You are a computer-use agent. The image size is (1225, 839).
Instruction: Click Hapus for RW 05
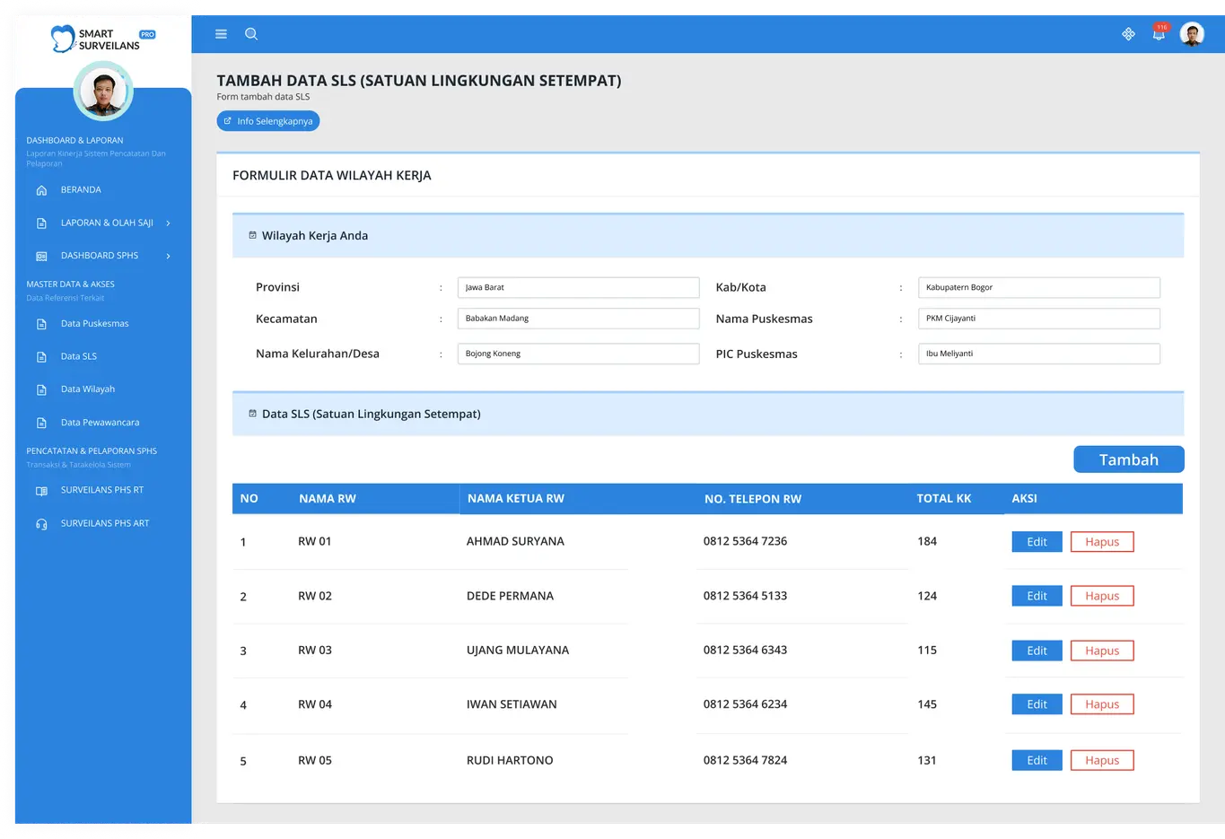1102,760
